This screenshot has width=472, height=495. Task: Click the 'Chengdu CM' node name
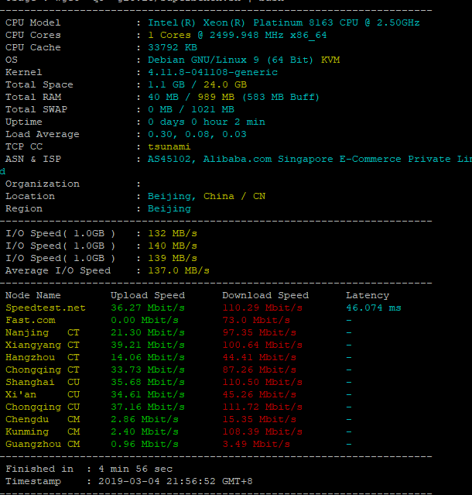(x=43, y=420)
